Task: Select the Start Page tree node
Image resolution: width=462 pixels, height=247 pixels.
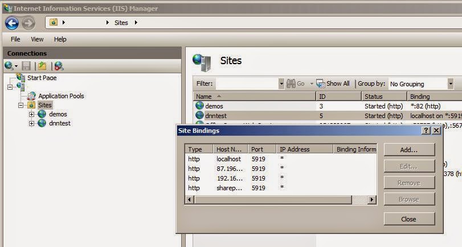Action: tap(42, 78)
